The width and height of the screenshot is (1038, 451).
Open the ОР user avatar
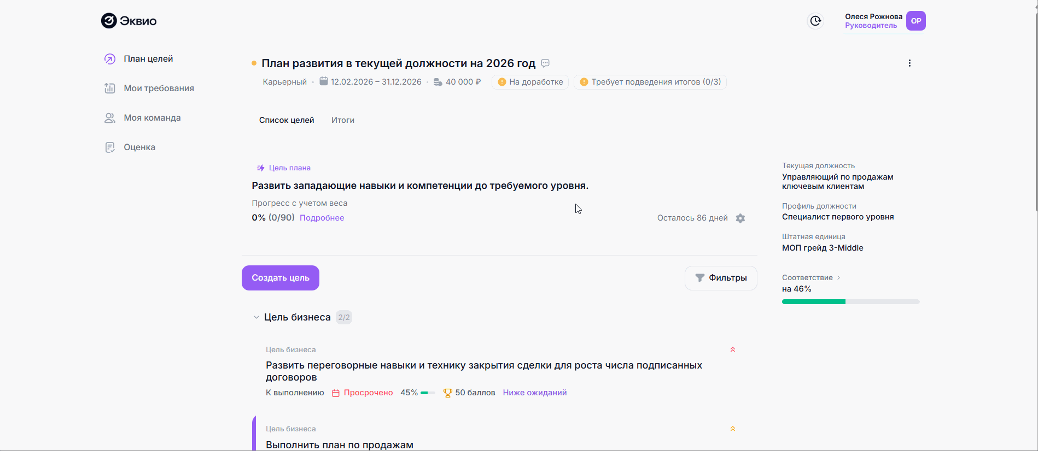[x=916, y=21]
